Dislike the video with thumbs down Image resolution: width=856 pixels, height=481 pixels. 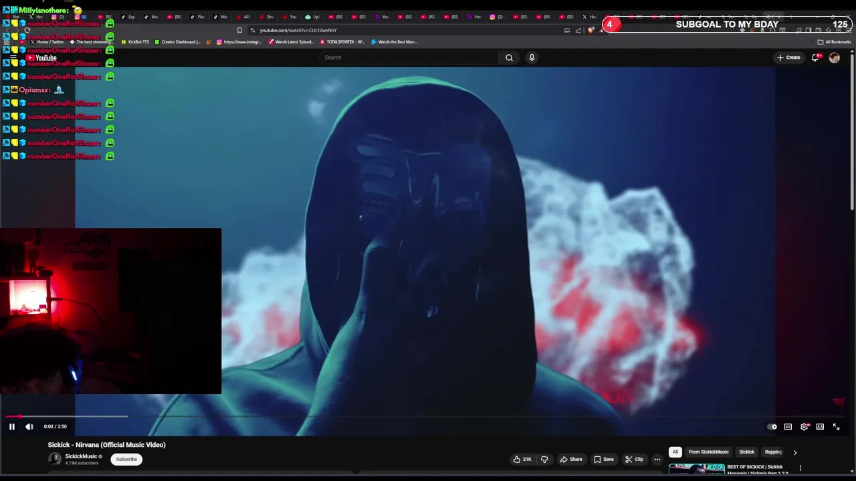(544, 459)
